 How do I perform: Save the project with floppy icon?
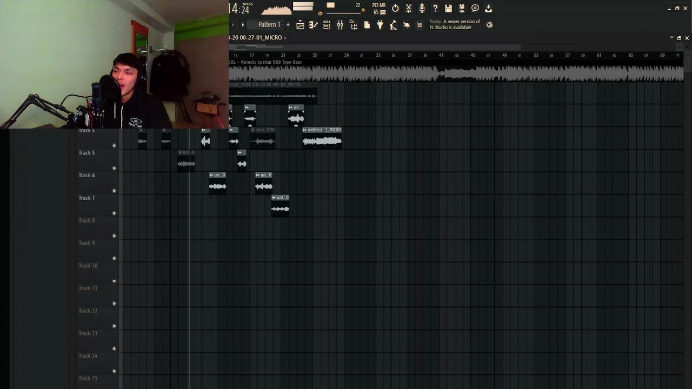(x=448, y=8)
